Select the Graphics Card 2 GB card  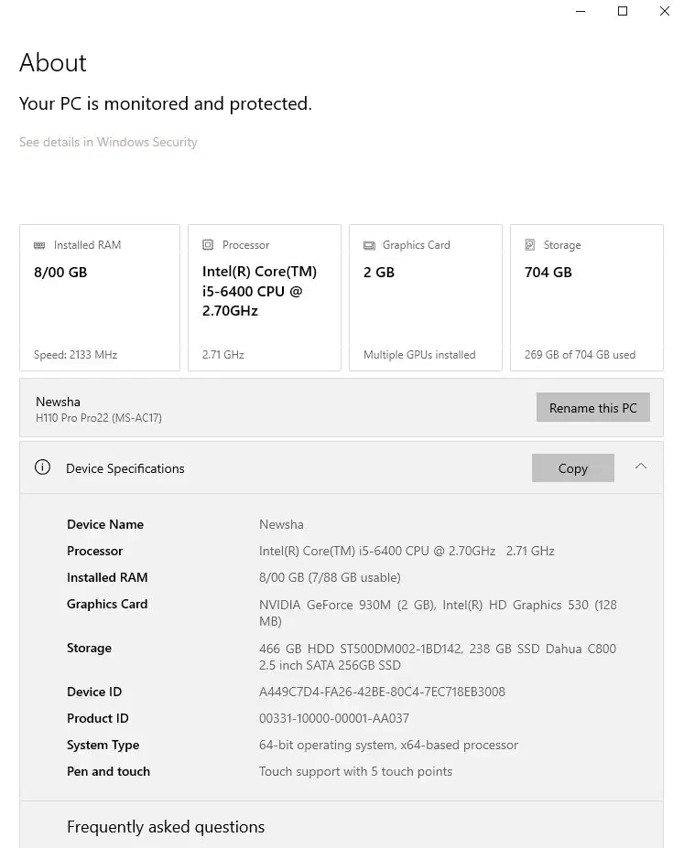click(x=425, y=298)
